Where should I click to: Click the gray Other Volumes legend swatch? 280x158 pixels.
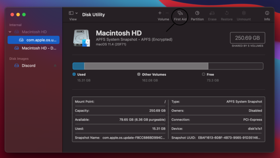pyautogui.click(x=139, y=74)
